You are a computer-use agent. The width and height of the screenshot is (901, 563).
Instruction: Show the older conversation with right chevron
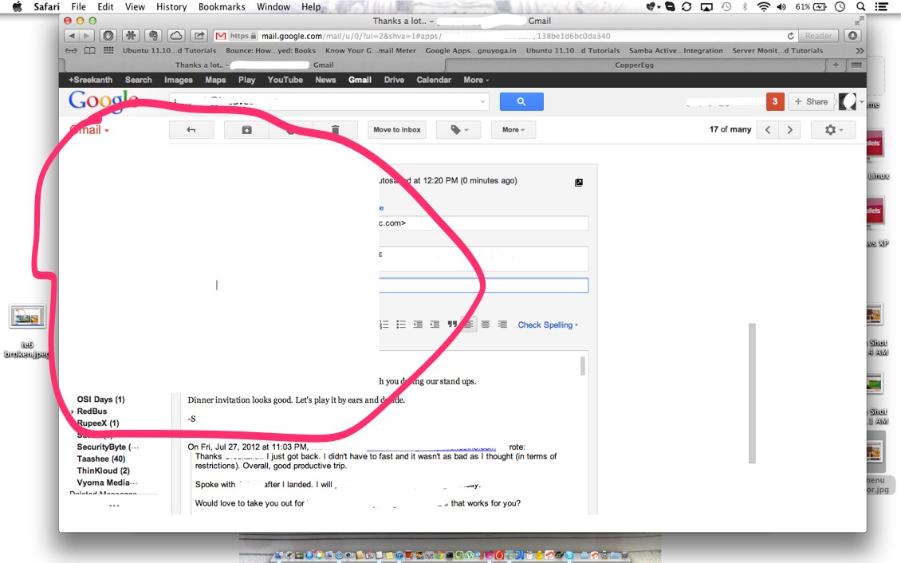click(x=789, y=130)
